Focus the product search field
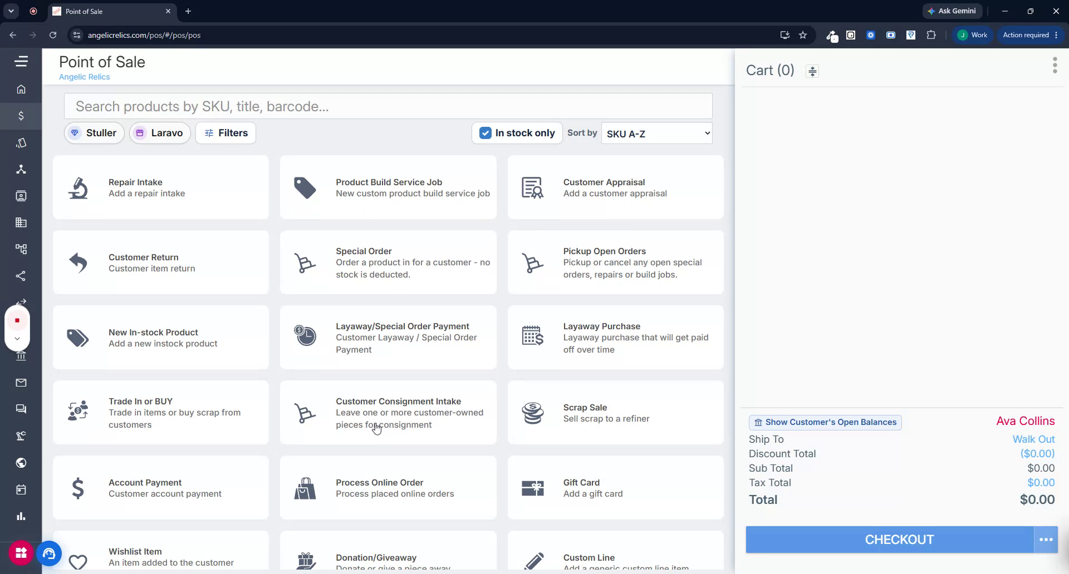This screenshot has width=1069, height=574. (x=388, y=106)
